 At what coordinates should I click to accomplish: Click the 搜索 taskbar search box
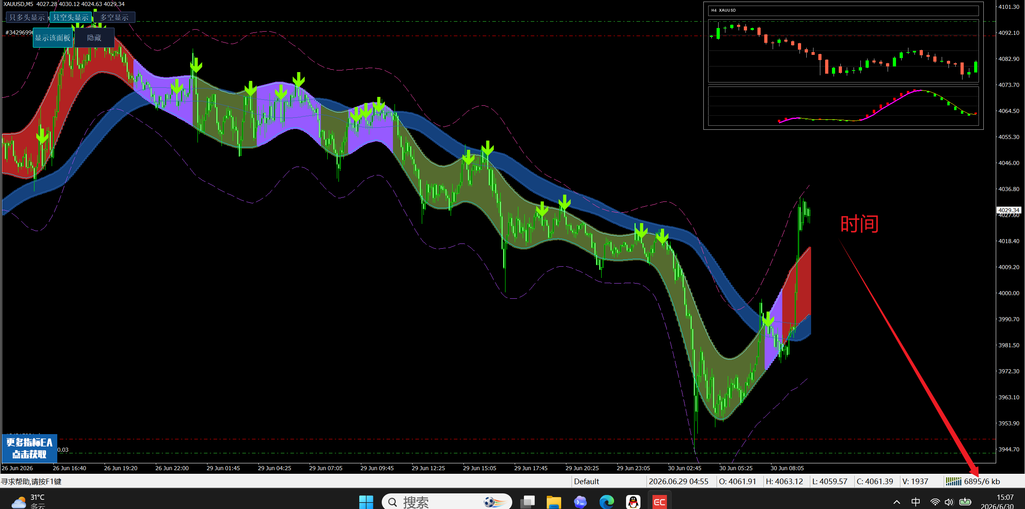(447, 502)
